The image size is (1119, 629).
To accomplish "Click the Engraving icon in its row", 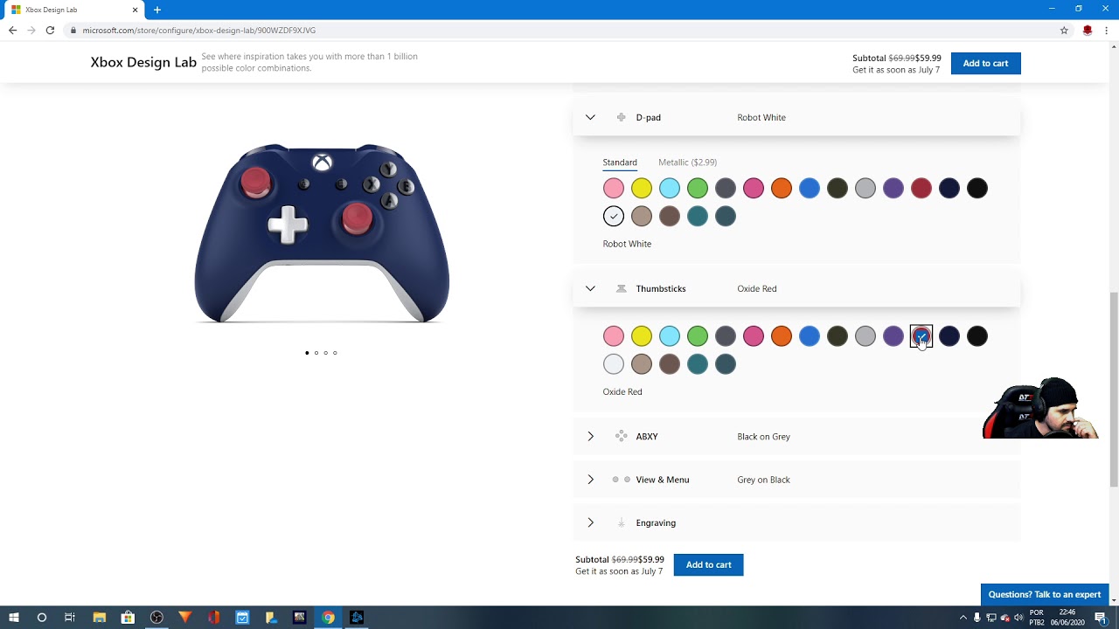I will point(622,522).
